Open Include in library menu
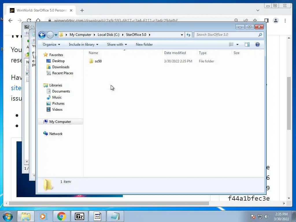This screenshot has height=222, width=296. pyautogui.click(x=84, y=45)
